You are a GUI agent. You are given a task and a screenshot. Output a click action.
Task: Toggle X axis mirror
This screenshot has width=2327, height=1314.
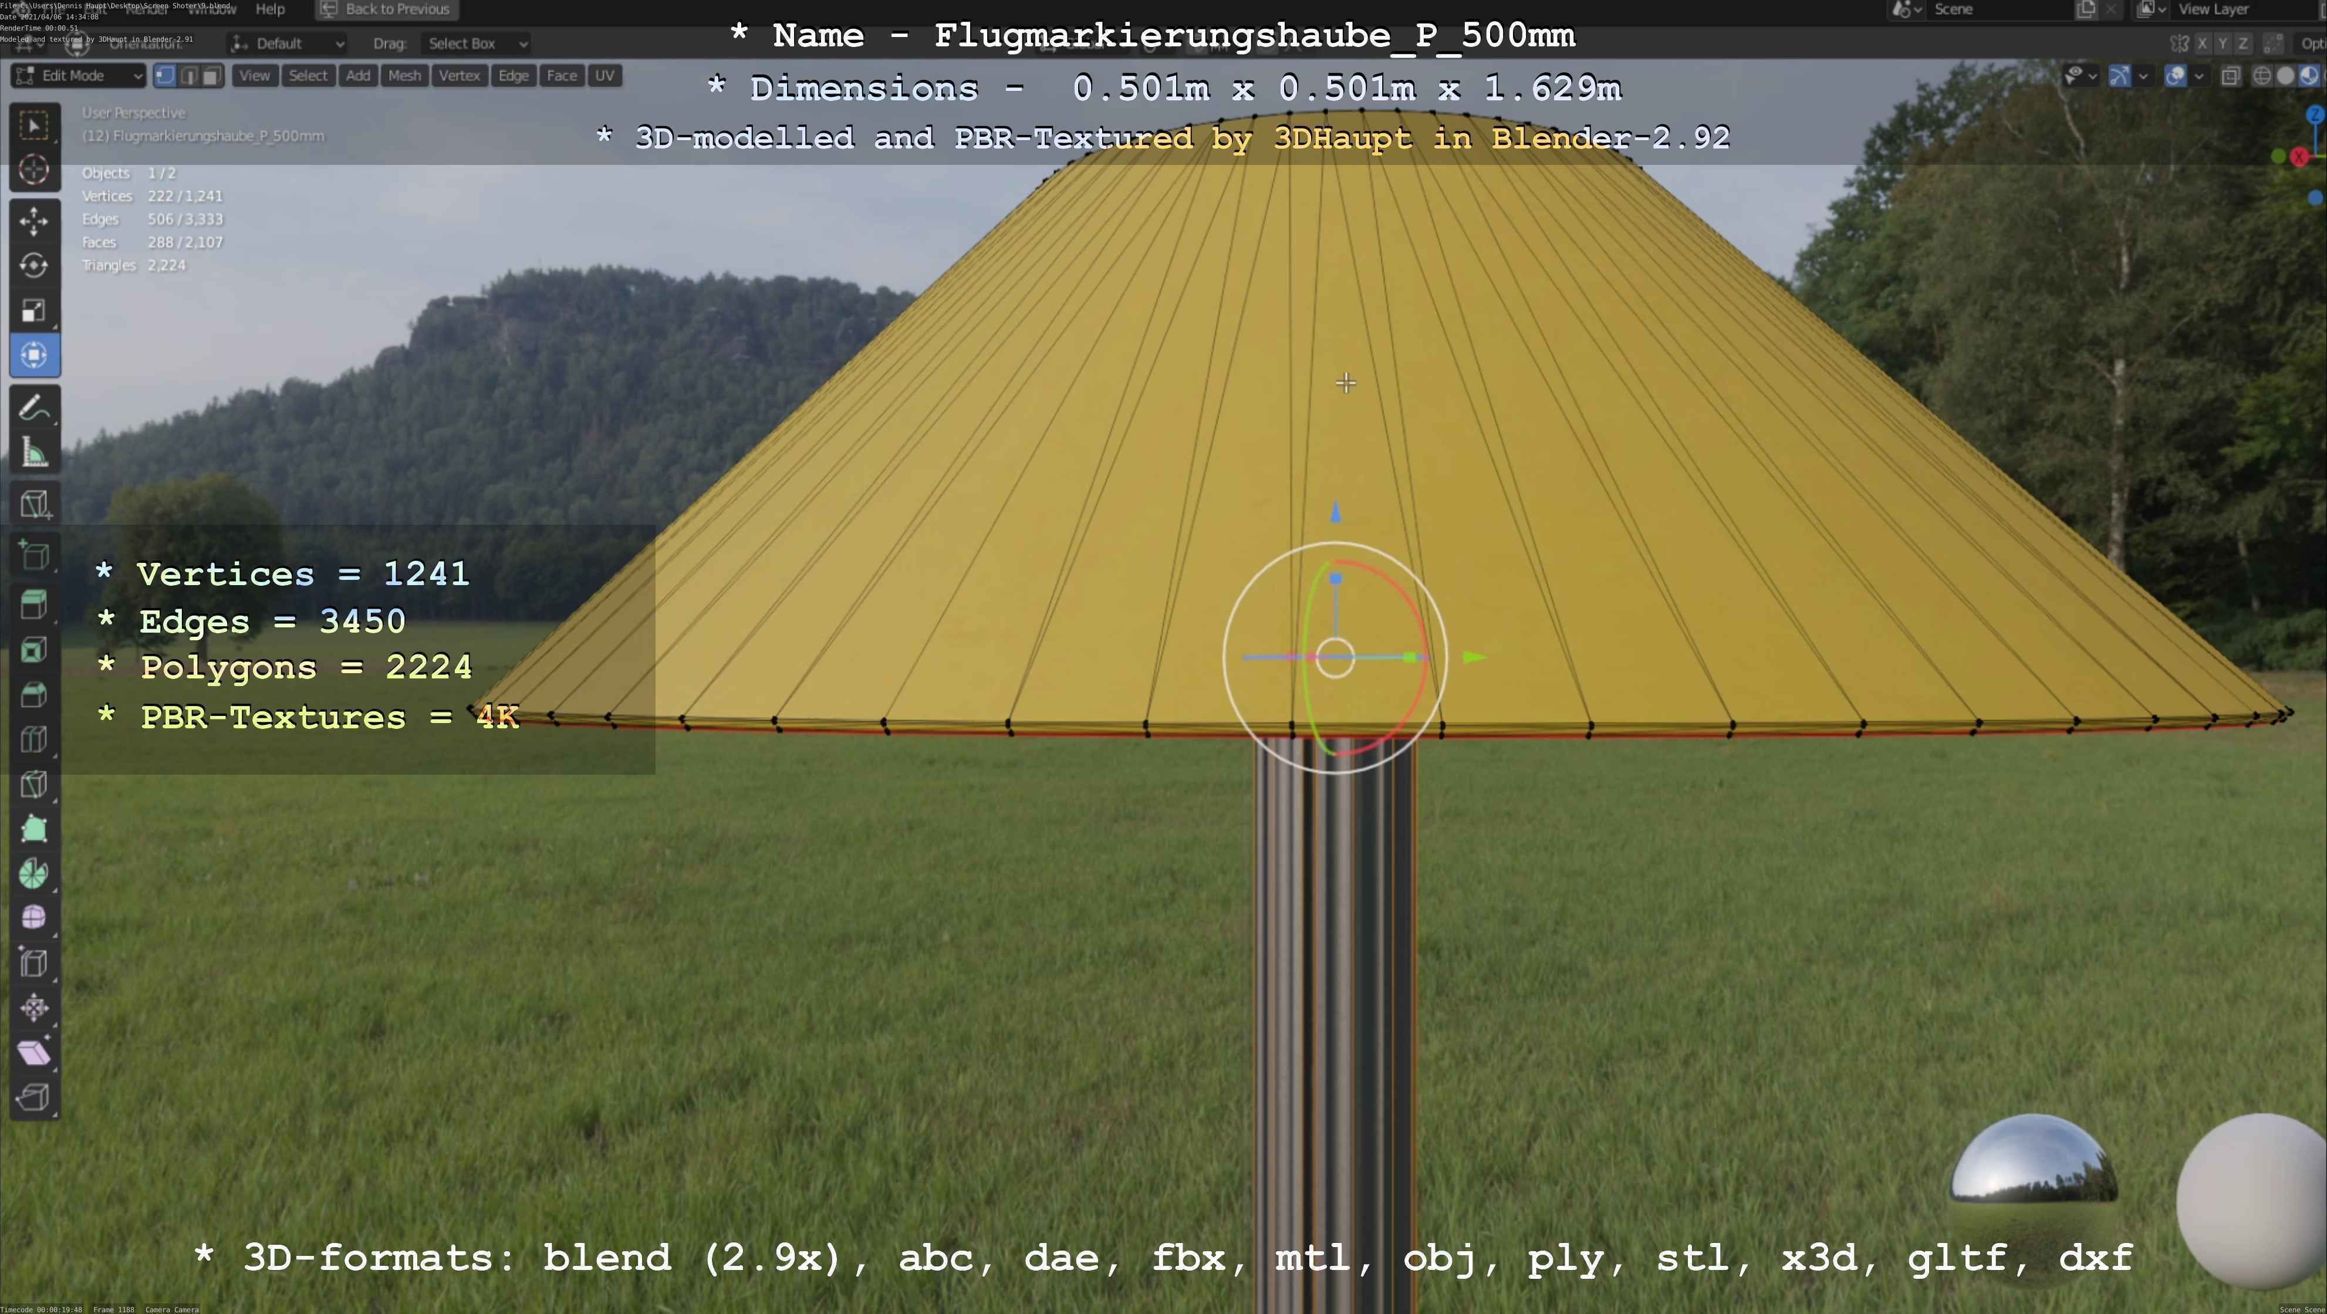[2203, 43]
